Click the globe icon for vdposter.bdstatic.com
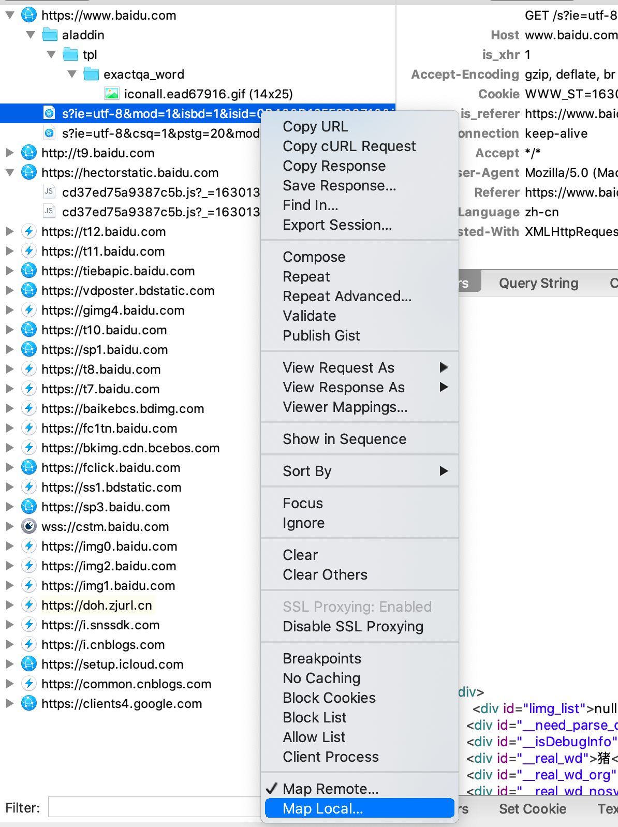Screen dimensions: 618x827 (x=29, y=290)
